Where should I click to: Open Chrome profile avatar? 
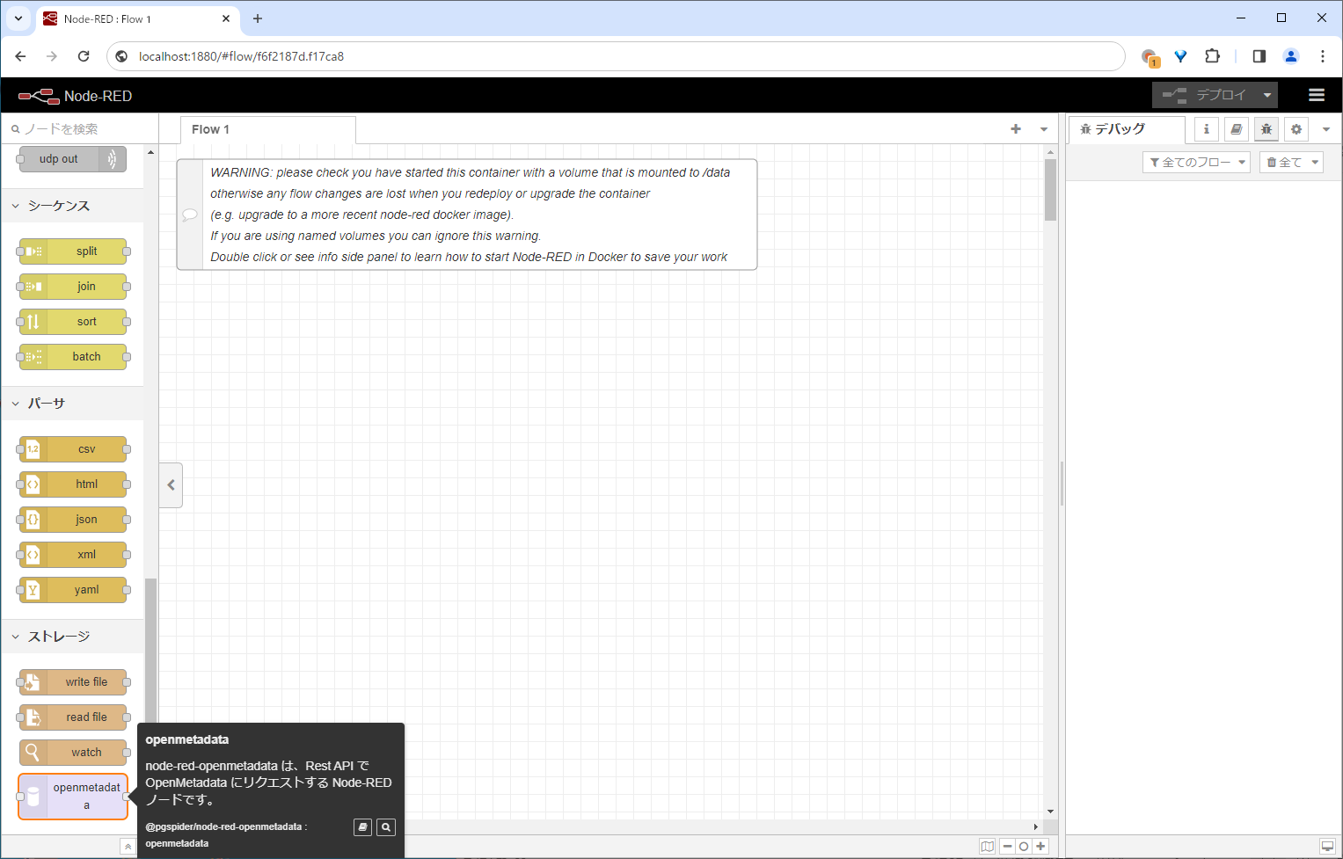point(1291,56)
